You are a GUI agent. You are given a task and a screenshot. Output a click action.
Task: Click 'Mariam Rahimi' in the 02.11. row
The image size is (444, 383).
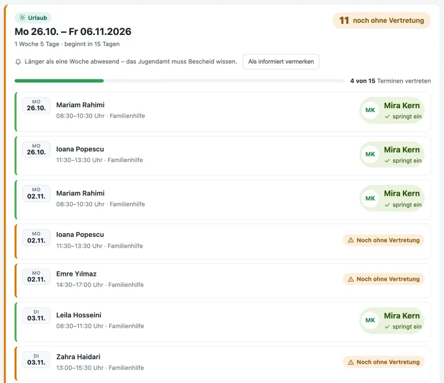pos(80,193)
